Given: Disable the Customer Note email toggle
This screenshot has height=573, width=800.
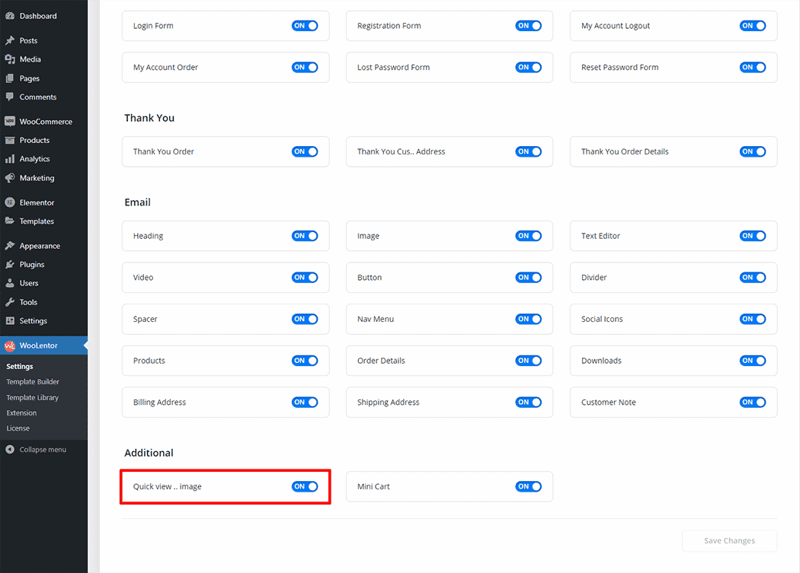Looking at the screenshot, I should pyautogui.click(x=752, y=403).
